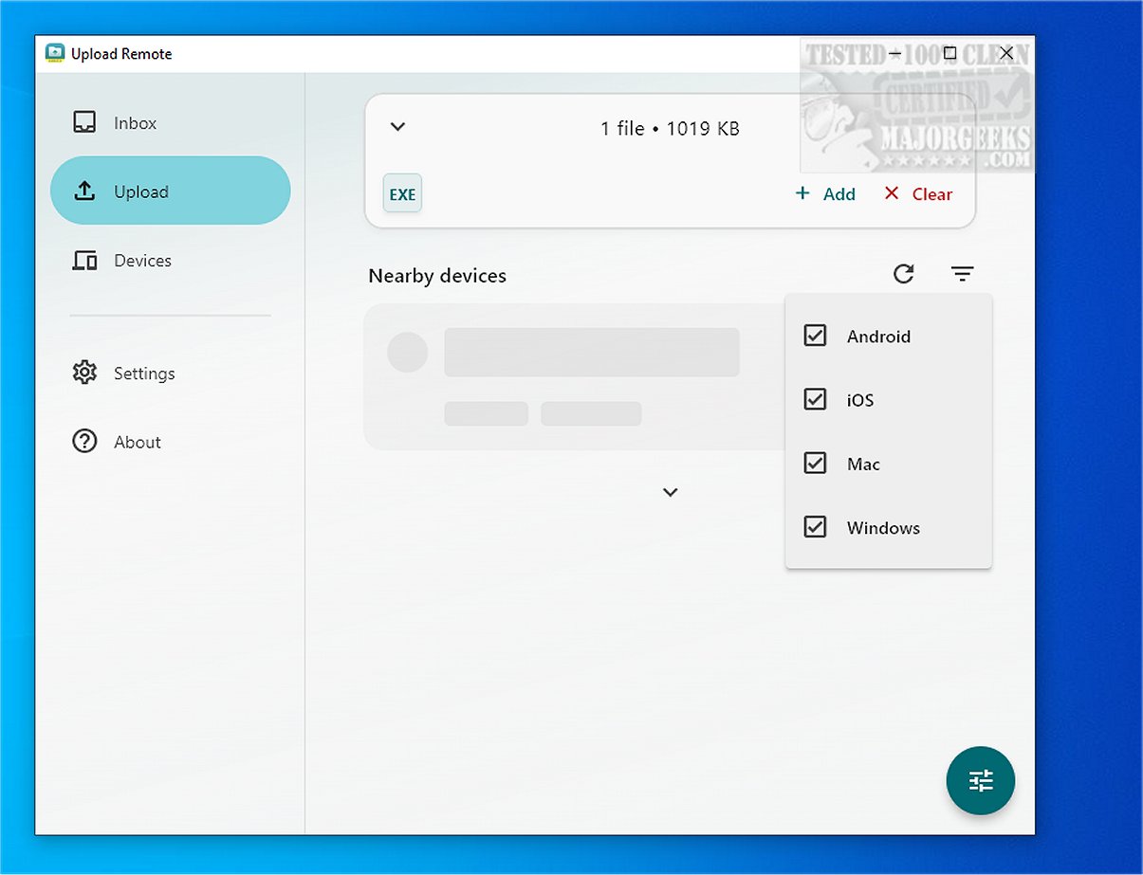Minimize the Upload Remote window
Viewport: 1143px width, 875px height.
tap(894, 53)
